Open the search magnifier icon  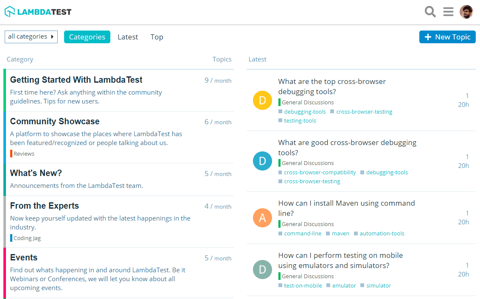(430, 12)
